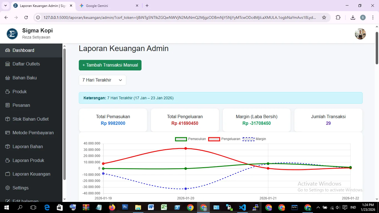Open the Chrome Downloads icon

pos(353,17)
